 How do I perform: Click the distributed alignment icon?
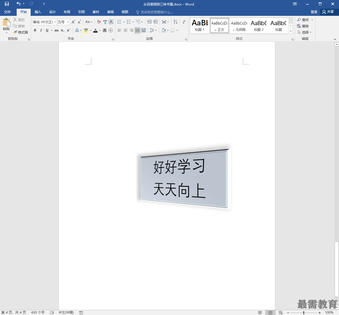pos(144,30)
